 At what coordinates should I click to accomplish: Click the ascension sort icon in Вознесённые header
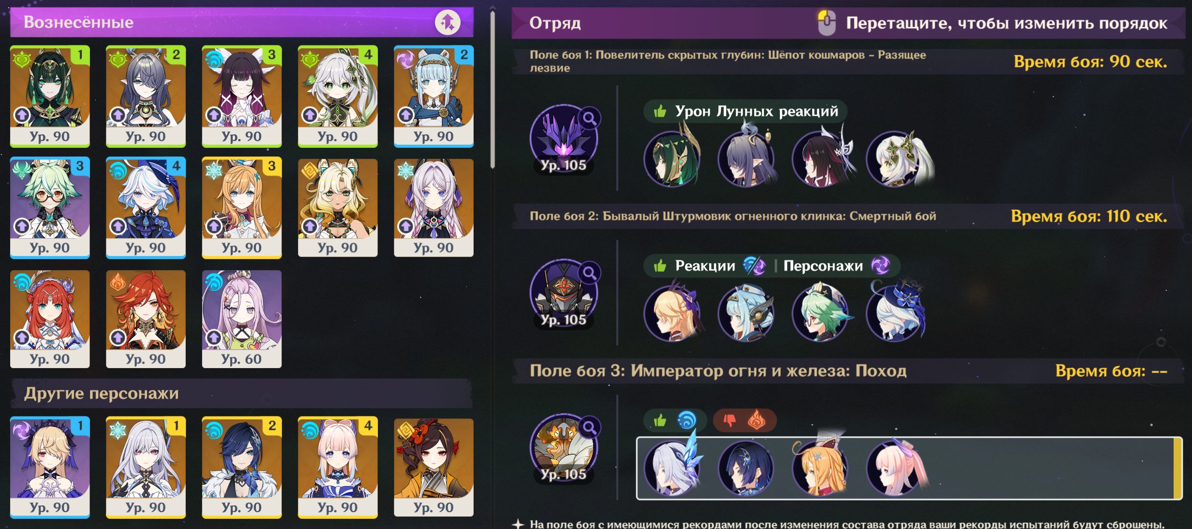447,22
